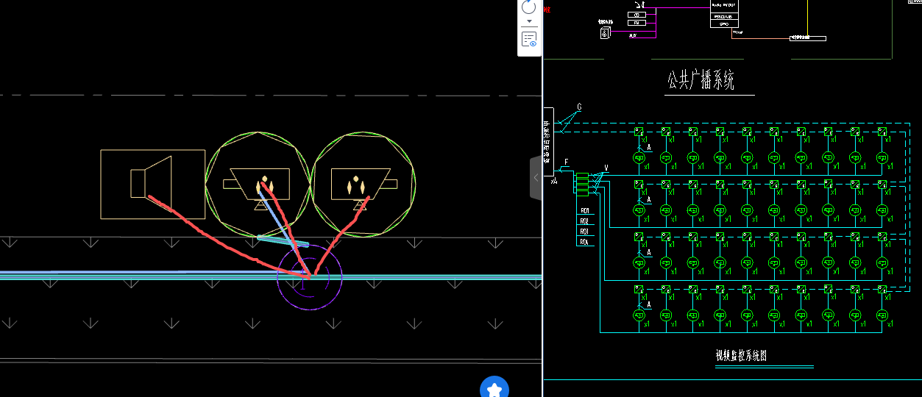Open the small dropdown arrow under rotate icon
Image resolution: width=922 pixels, height=397 pixels.
point(529,21)
